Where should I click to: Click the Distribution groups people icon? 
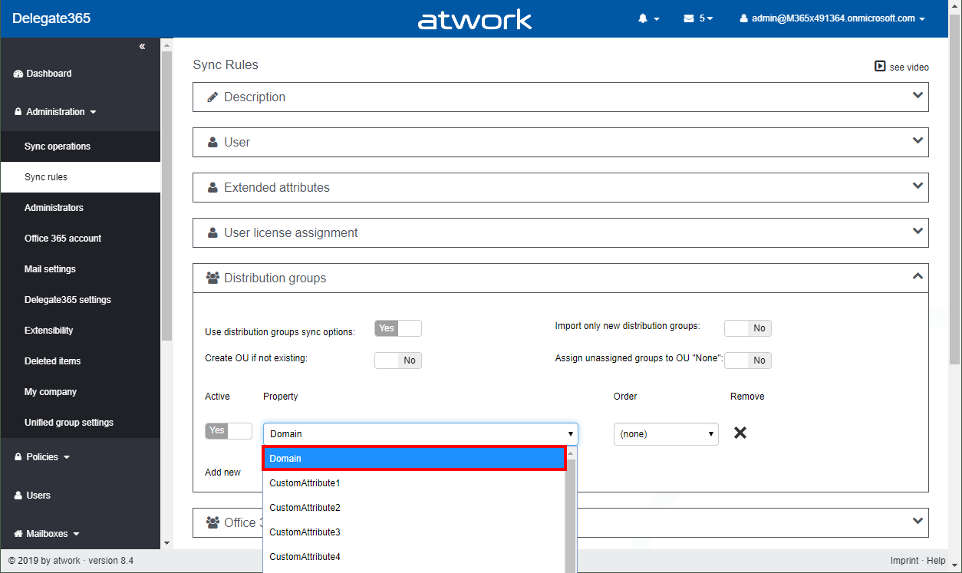pos(213,278)
